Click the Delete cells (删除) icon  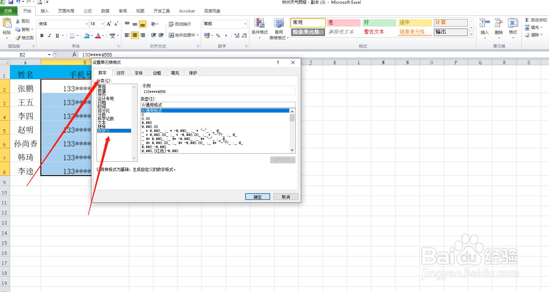pyautogui.click(x=499, y=23)
